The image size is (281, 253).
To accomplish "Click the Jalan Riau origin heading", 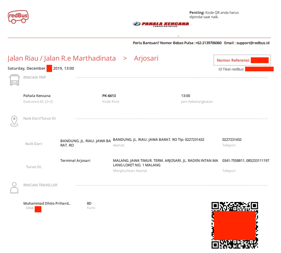I will [x=62, y=58].
